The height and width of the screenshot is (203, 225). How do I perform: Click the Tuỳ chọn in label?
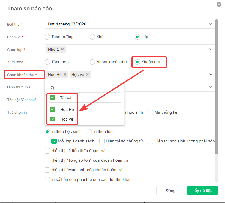(x=17, y=112)
